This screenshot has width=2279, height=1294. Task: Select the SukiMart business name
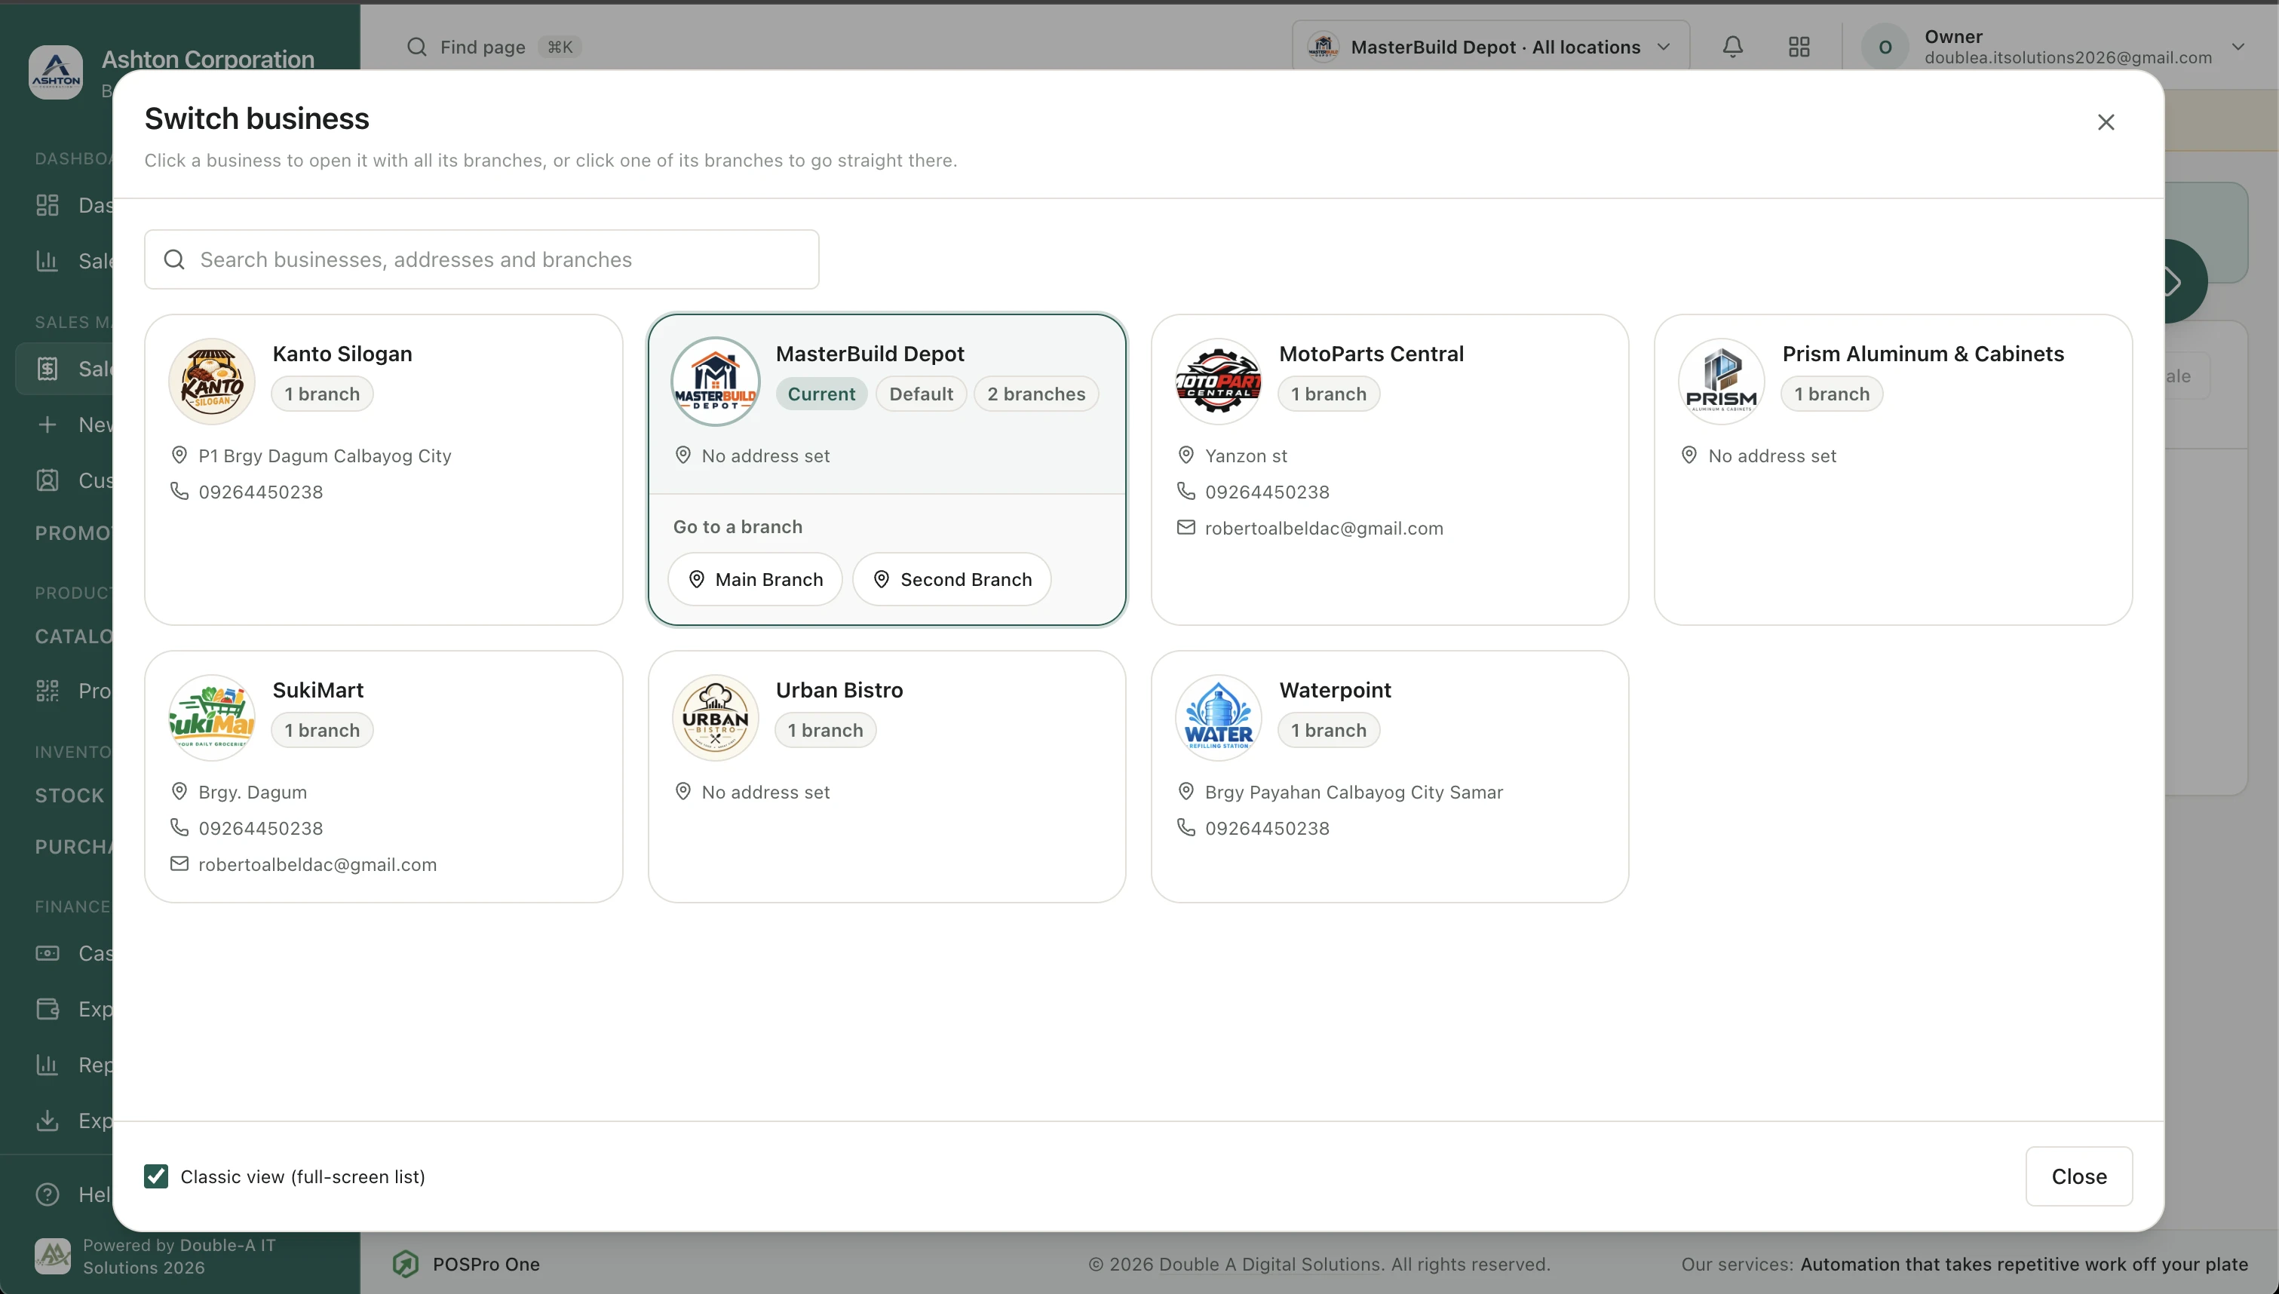coord(318,690)
